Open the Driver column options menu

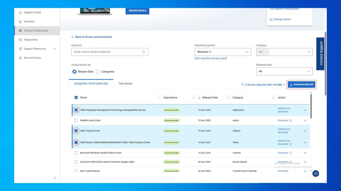(159, 98)
